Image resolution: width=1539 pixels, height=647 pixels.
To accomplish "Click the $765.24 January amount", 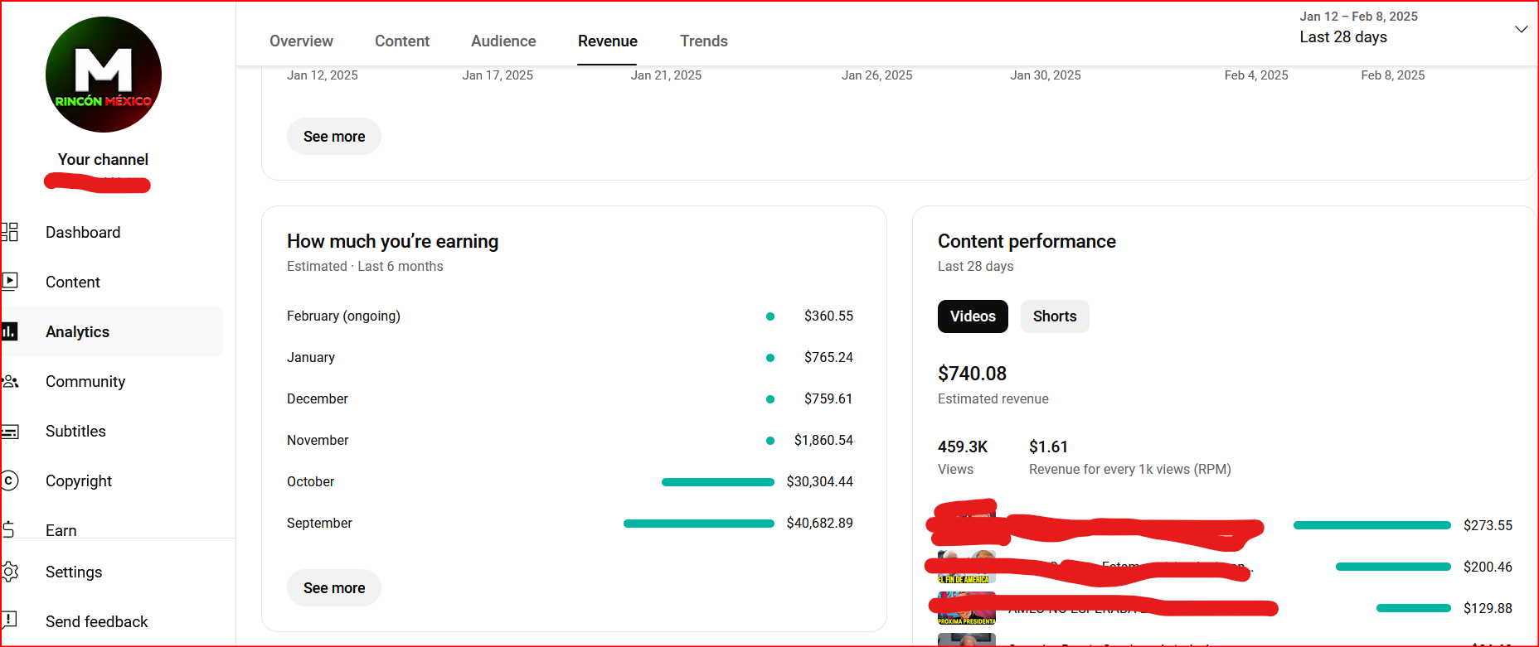I will click(828, 358).
